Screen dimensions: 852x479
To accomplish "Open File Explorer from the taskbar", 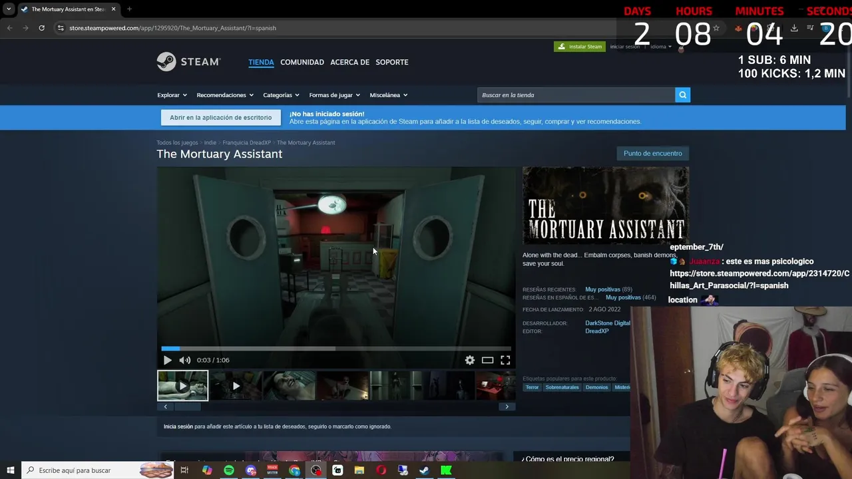I will pos(359,470).
